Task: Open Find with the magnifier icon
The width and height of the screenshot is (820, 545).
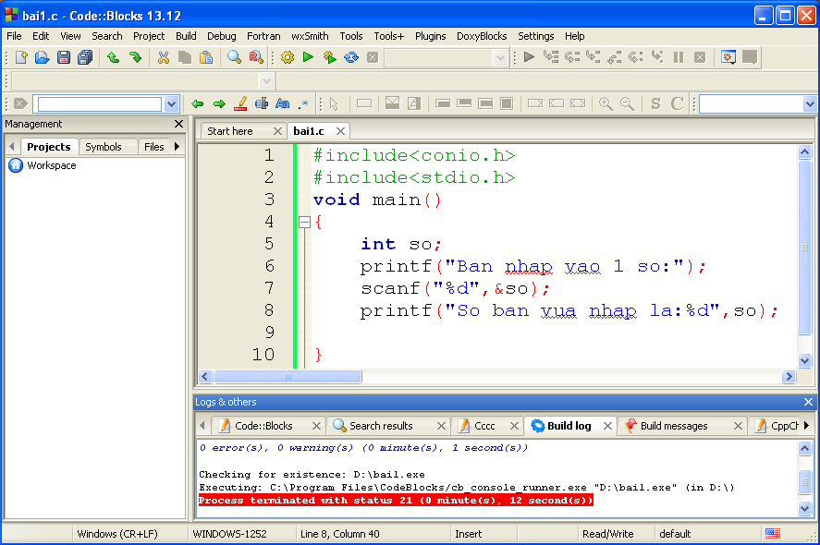Action: pyautogui.click(x=234, y=57)
